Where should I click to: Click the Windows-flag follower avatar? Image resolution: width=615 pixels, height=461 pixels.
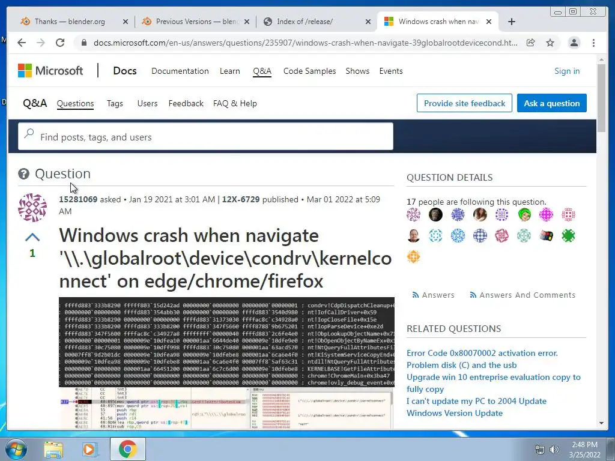pyautogui.click(x=546, y=236)
